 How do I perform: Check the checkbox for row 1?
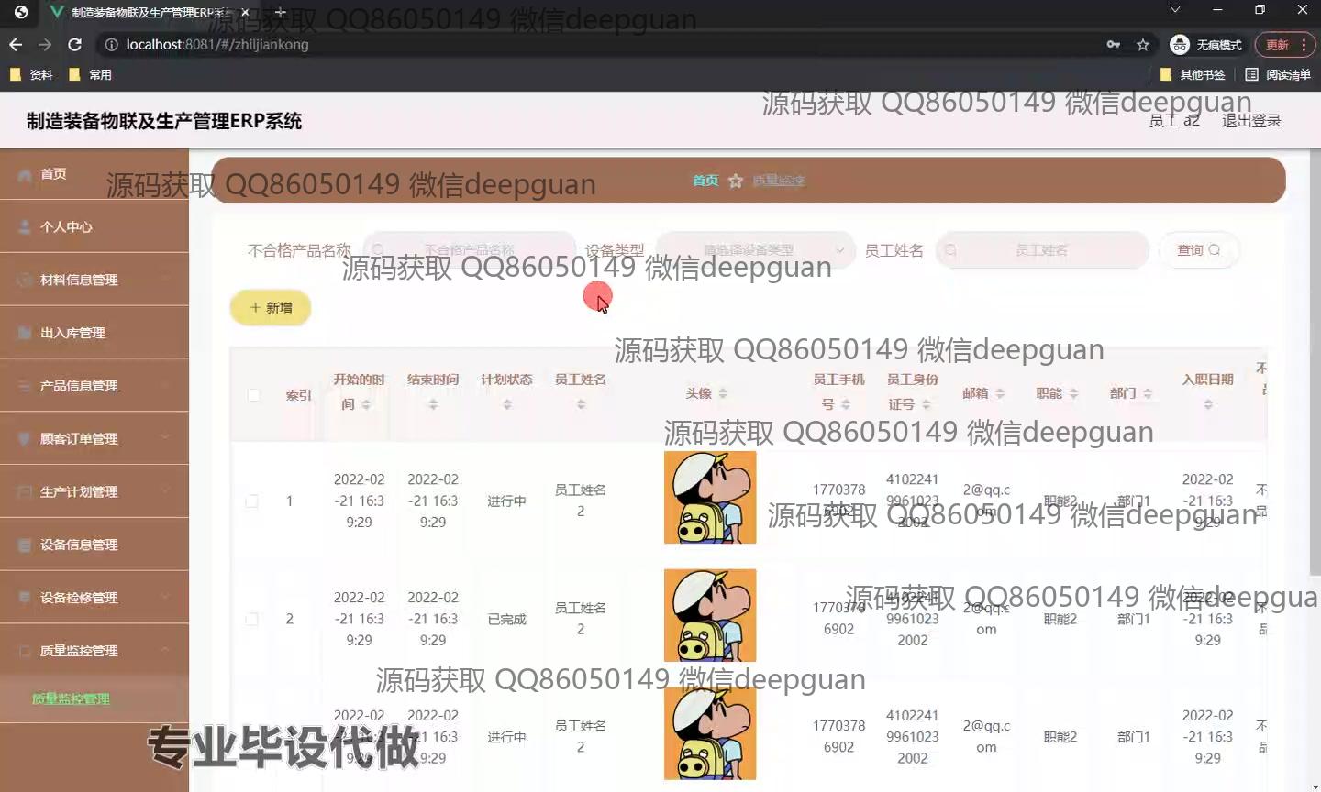pyautogui.click(x=252, y=501)
